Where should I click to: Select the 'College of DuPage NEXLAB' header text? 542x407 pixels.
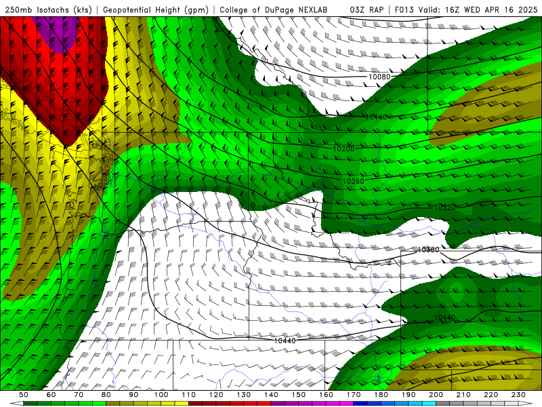(x=273, y=9)
